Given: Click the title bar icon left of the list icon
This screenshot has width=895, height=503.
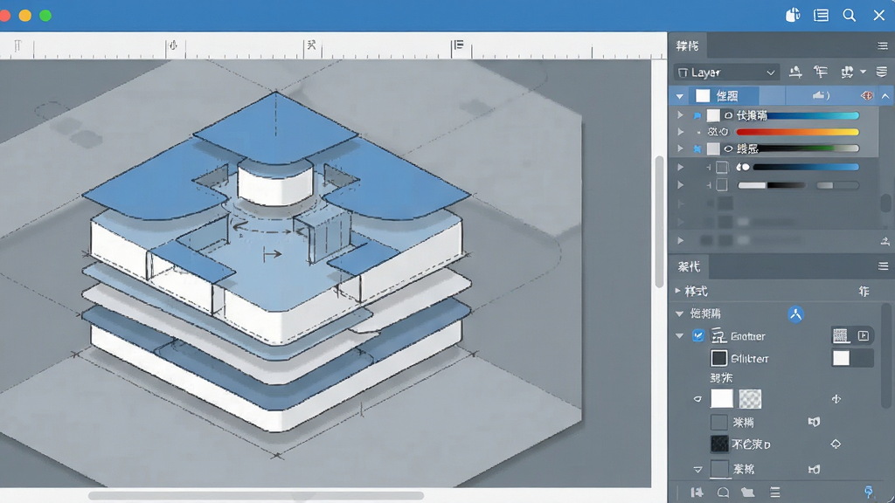Looking at the screenshot, I should coord(793,15).
